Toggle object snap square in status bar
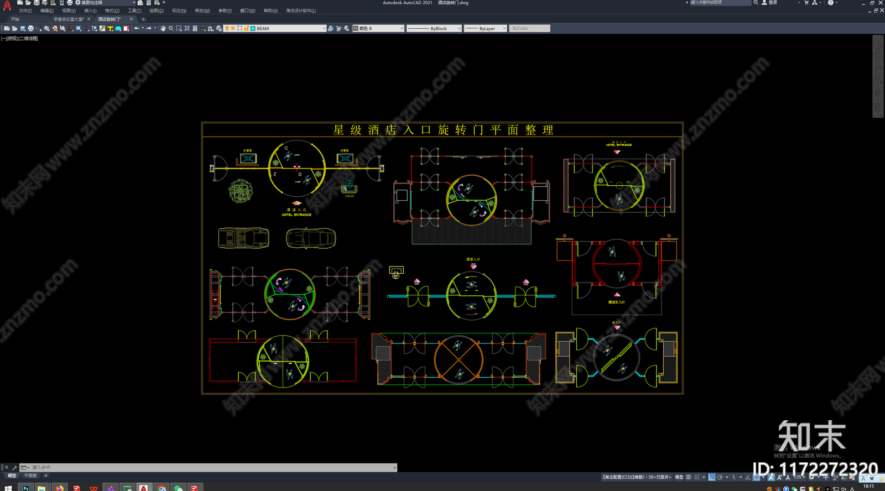 point(756,477)
